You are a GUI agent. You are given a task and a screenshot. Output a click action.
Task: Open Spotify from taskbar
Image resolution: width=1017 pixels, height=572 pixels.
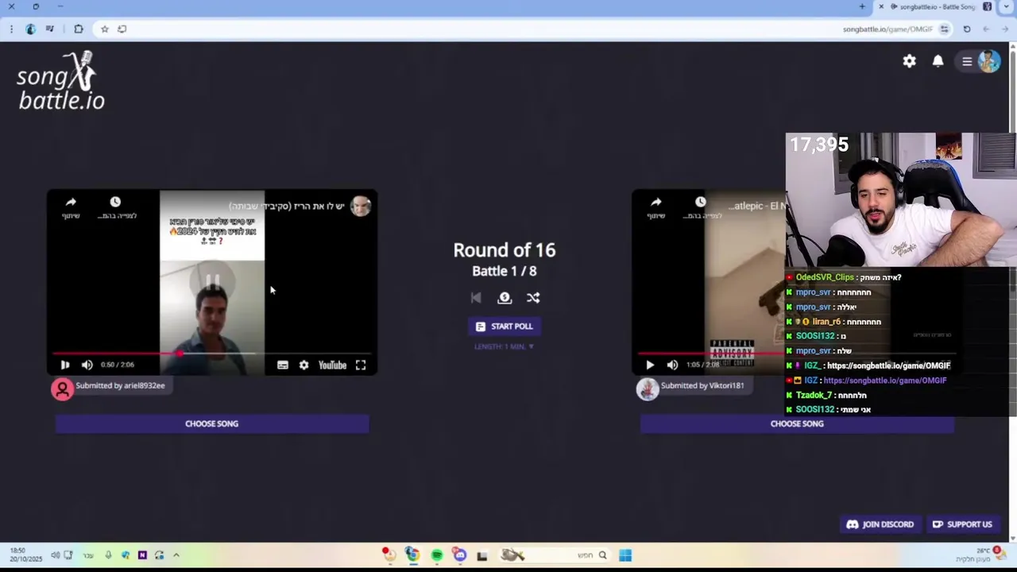(437, 555)
